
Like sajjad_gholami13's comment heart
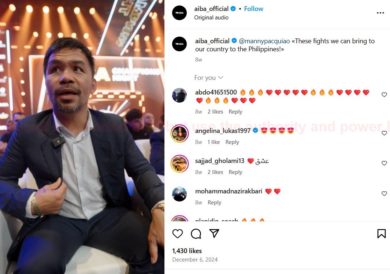pyautogui.click(x=384, y=163)
